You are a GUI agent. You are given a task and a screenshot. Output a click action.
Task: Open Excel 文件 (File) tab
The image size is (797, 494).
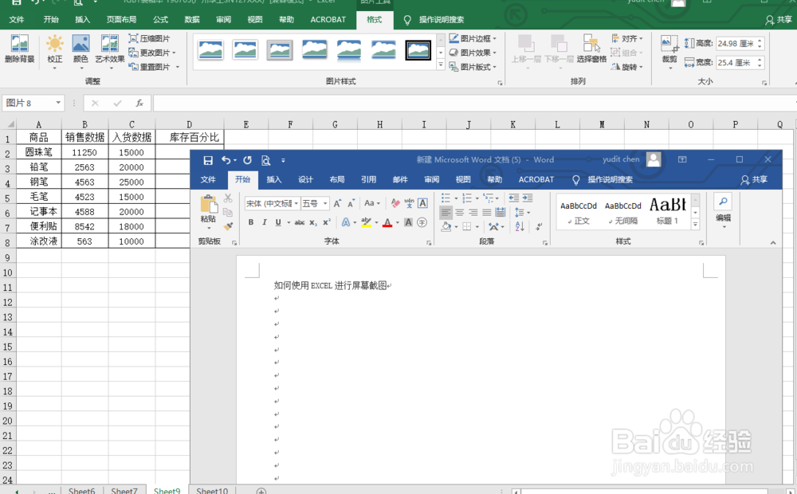pos(17,20)
